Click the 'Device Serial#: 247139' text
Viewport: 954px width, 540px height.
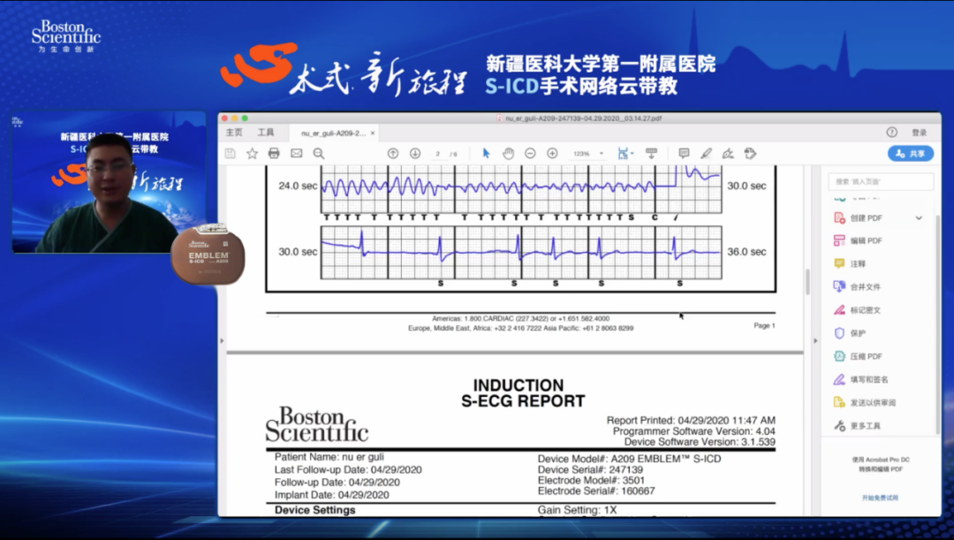coord(590,470)
